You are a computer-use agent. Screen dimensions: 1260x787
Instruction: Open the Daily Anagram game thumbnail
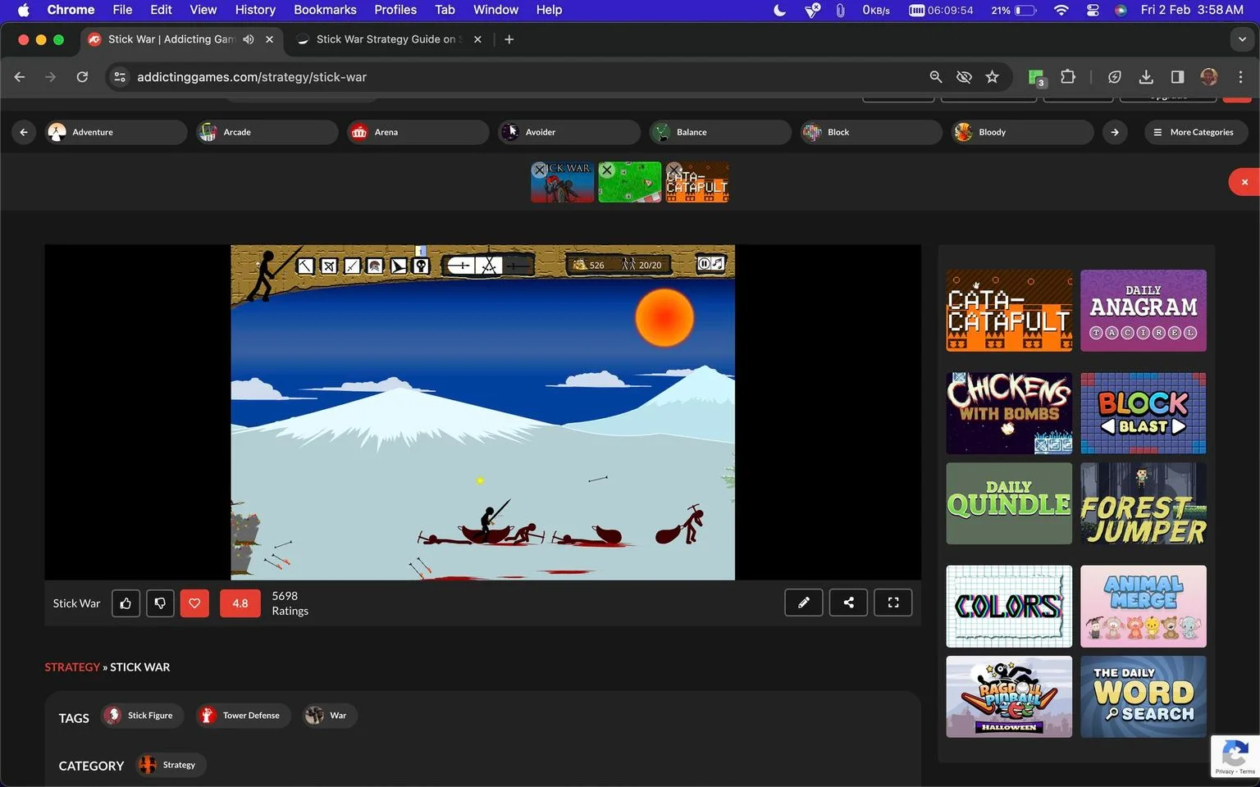click(1144, 311)
